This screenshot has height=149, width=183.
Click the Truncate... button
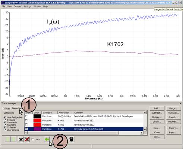[173, 113]
